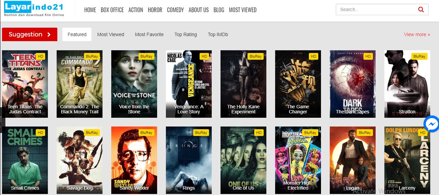Open the HOME menu item

pyautogui.click(x=90, y=10)
